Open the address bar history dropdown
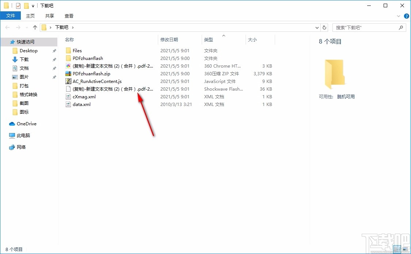 point(317,27)
